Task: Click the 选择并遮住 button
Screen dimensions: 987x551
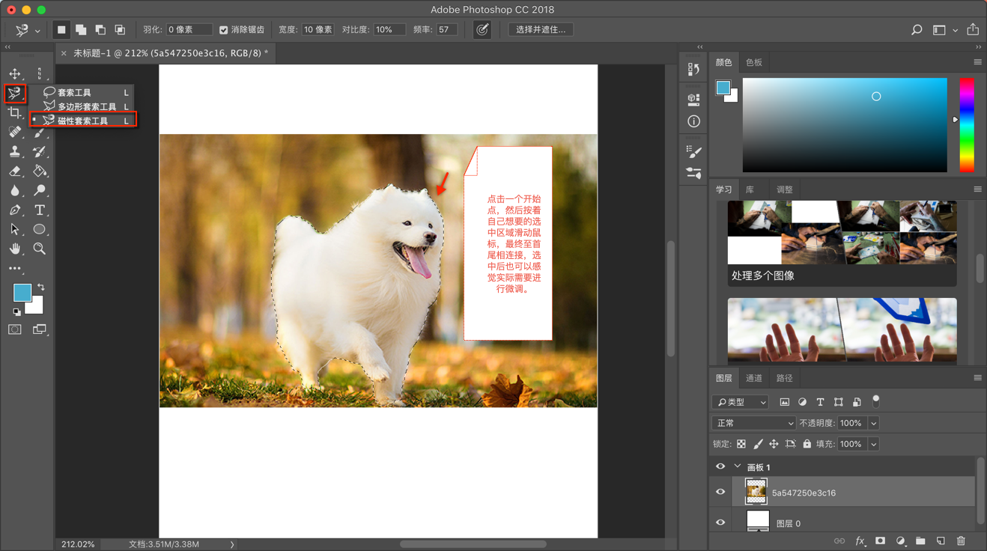Action: [541, 30]
